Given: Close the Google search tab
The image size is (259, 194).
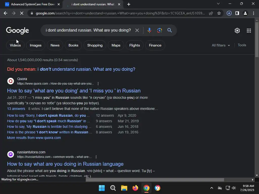Looking at the screenshot, I should (x=119, y=4).
